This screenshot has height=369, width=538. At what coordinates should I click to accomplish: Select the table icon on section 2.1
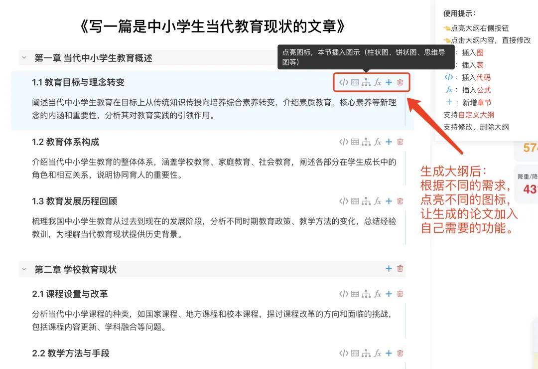[355, 294]
